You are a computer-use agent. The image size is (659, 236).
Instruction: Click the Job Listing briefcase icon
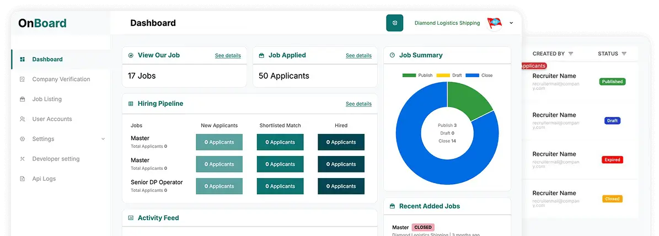point(23,99)
